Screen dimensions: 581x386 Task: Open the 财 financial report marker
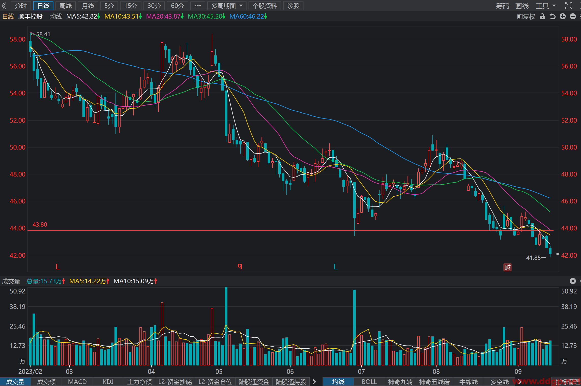pos(507,267)
